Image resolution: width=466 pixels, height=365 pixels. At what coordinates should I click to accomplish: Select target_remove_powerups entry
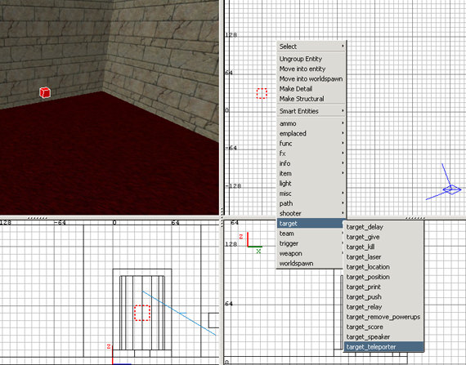click(x=383, y=317)
